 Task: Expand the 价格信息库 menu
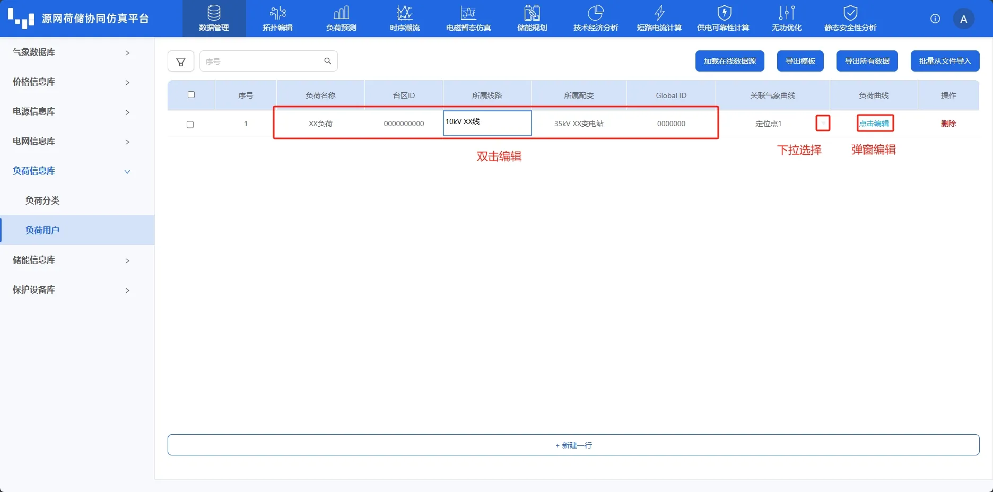pos(77,82)
